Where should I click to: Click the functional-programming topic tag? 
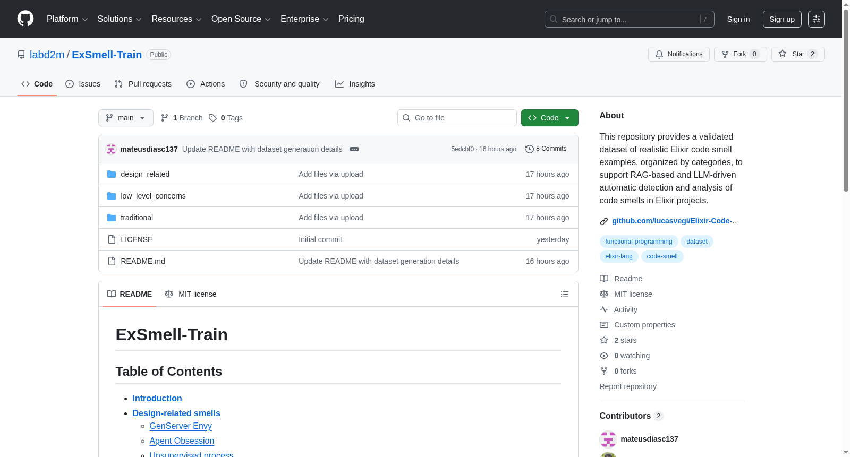[639, 242]
